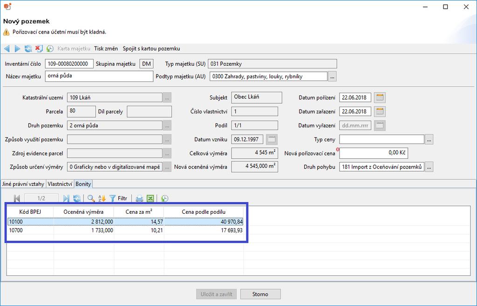Select row with BPEJ code 10700
Viewport: 477px width, 306px height.
coord(125,230)
